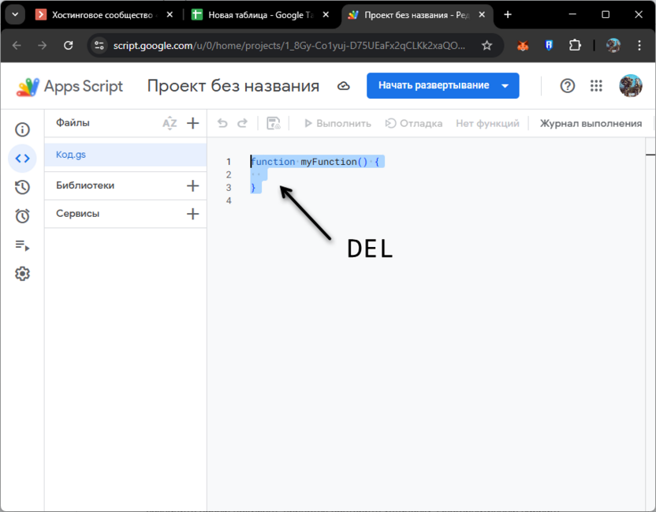Check cloud save status icon
This screenshot has width=656, height=512.
point(343,86)
